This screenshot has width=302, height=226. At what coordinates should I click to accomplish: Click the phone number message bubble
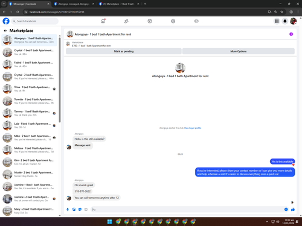[83, 191]
